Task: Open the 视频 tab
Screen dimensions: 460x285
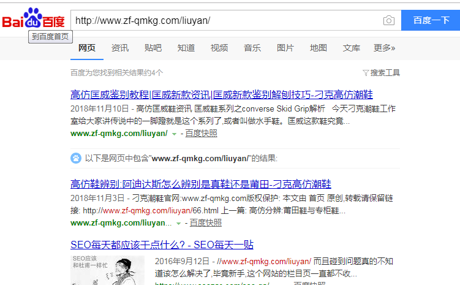Action: point(219,48)
